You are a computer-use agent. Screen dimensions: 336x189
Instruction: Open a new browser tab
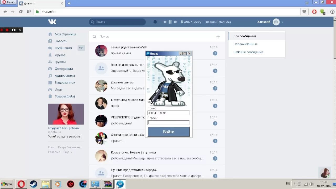pos(69,3)
